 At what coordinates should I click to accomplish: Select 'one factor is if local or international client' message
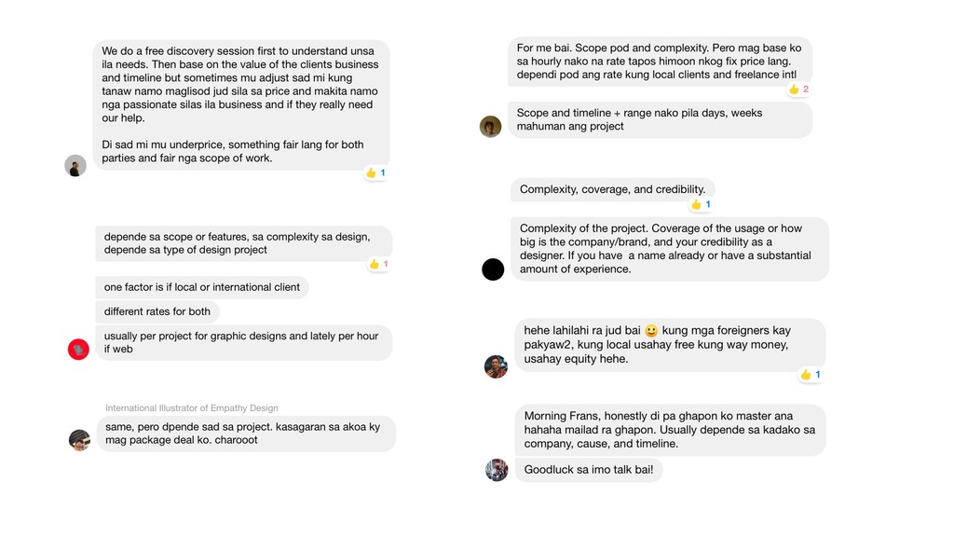coord(202,287)
